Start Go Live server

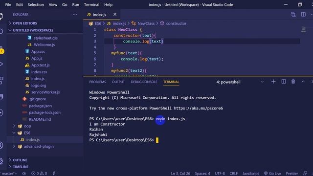tap(272, 174)
